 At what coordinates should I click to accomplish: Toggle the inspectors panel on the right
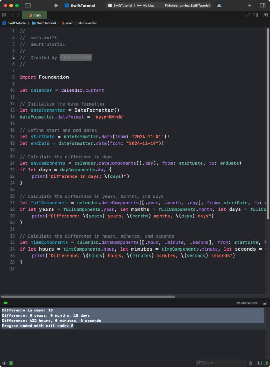pos(263,5)
